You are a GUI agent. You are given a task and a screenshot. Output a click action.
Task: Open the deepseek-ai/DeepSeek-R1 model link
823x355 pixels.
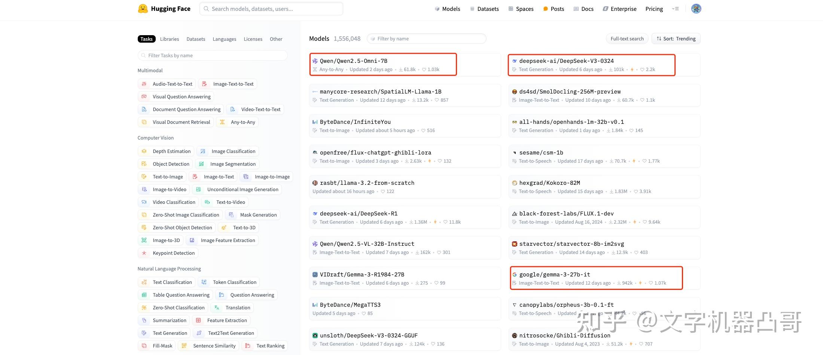click(x=359, y=214)
